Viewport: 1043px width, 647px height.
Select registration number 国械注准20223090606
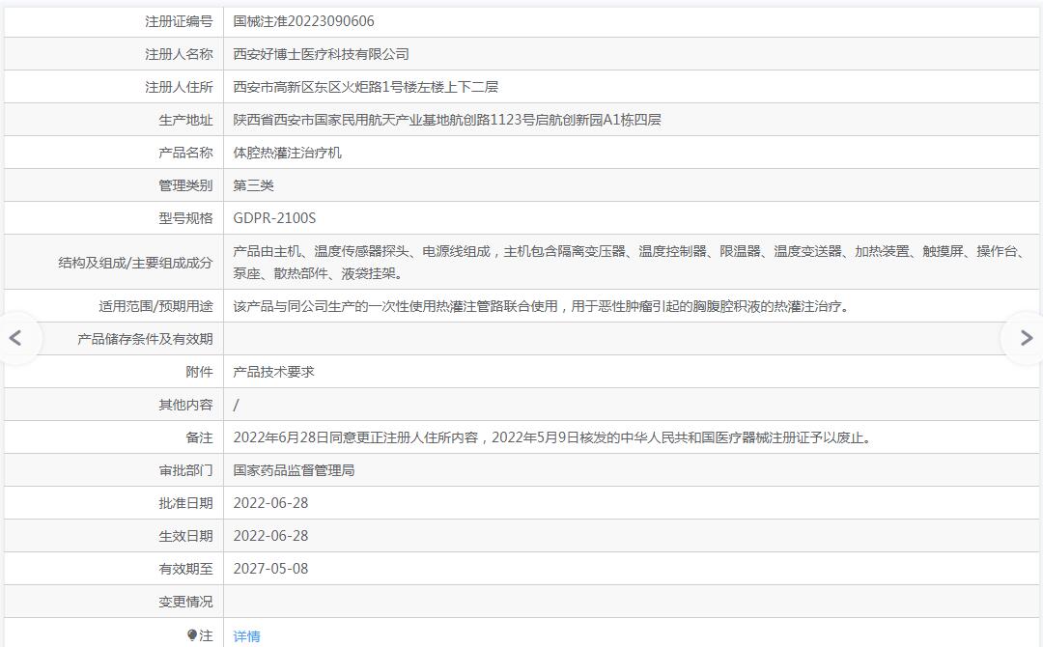pos(303,21)
